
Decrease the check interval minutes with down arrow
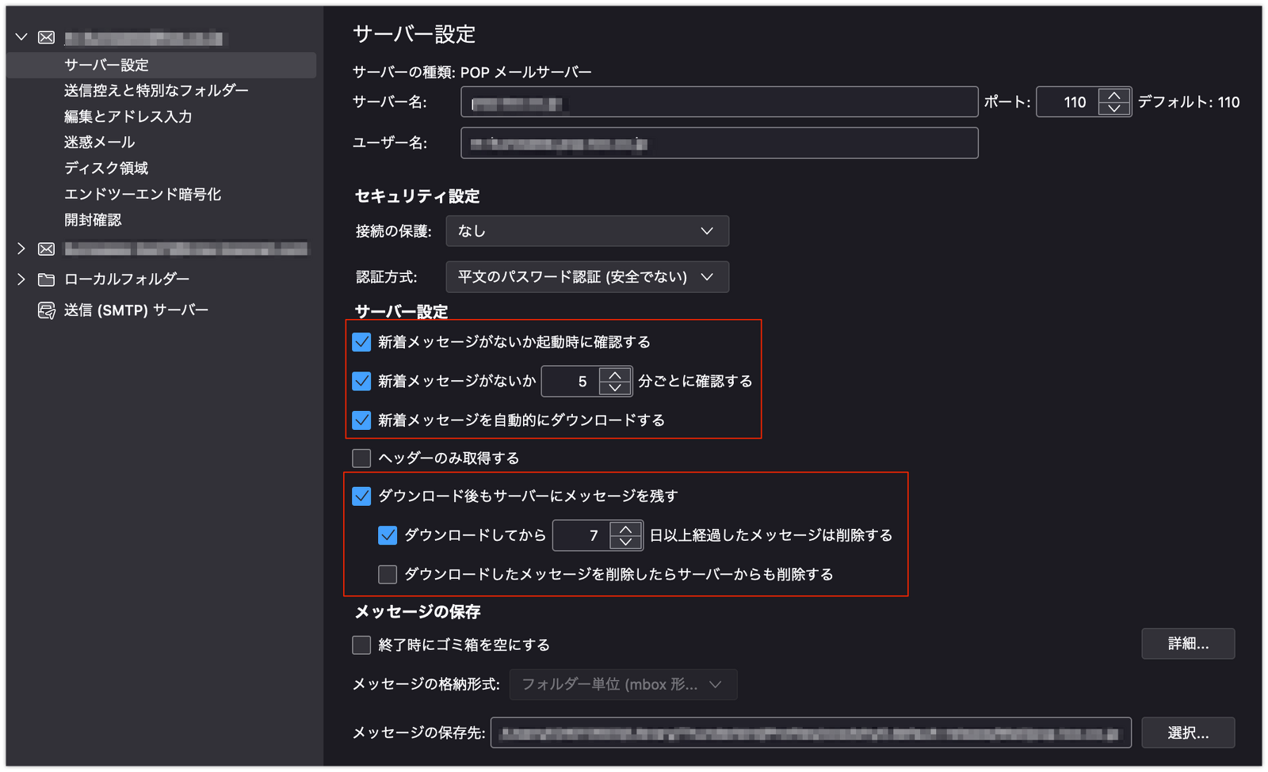click(x=615, y=388)
